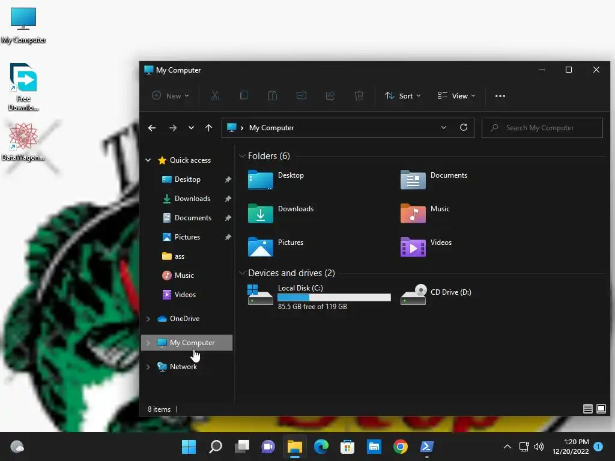Select Videos in Quick access sidebar

pyautogui.click(x=185, y=294)
